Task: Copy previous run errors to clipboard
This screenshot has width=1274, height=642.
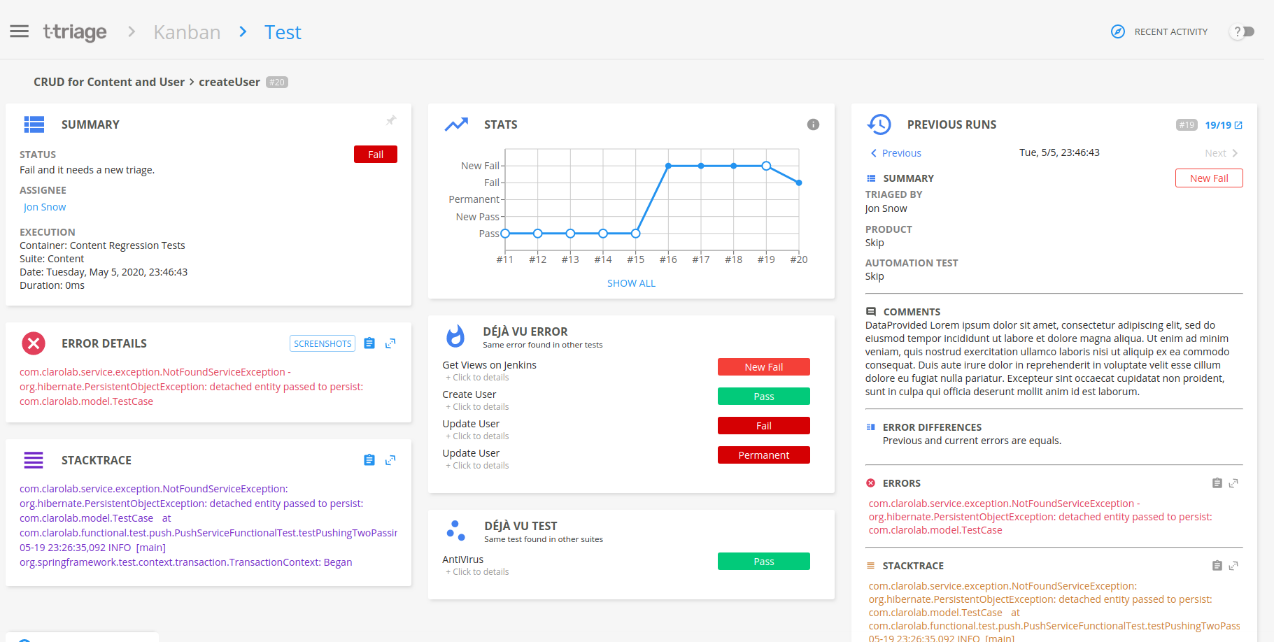Action: [1217, 483]
